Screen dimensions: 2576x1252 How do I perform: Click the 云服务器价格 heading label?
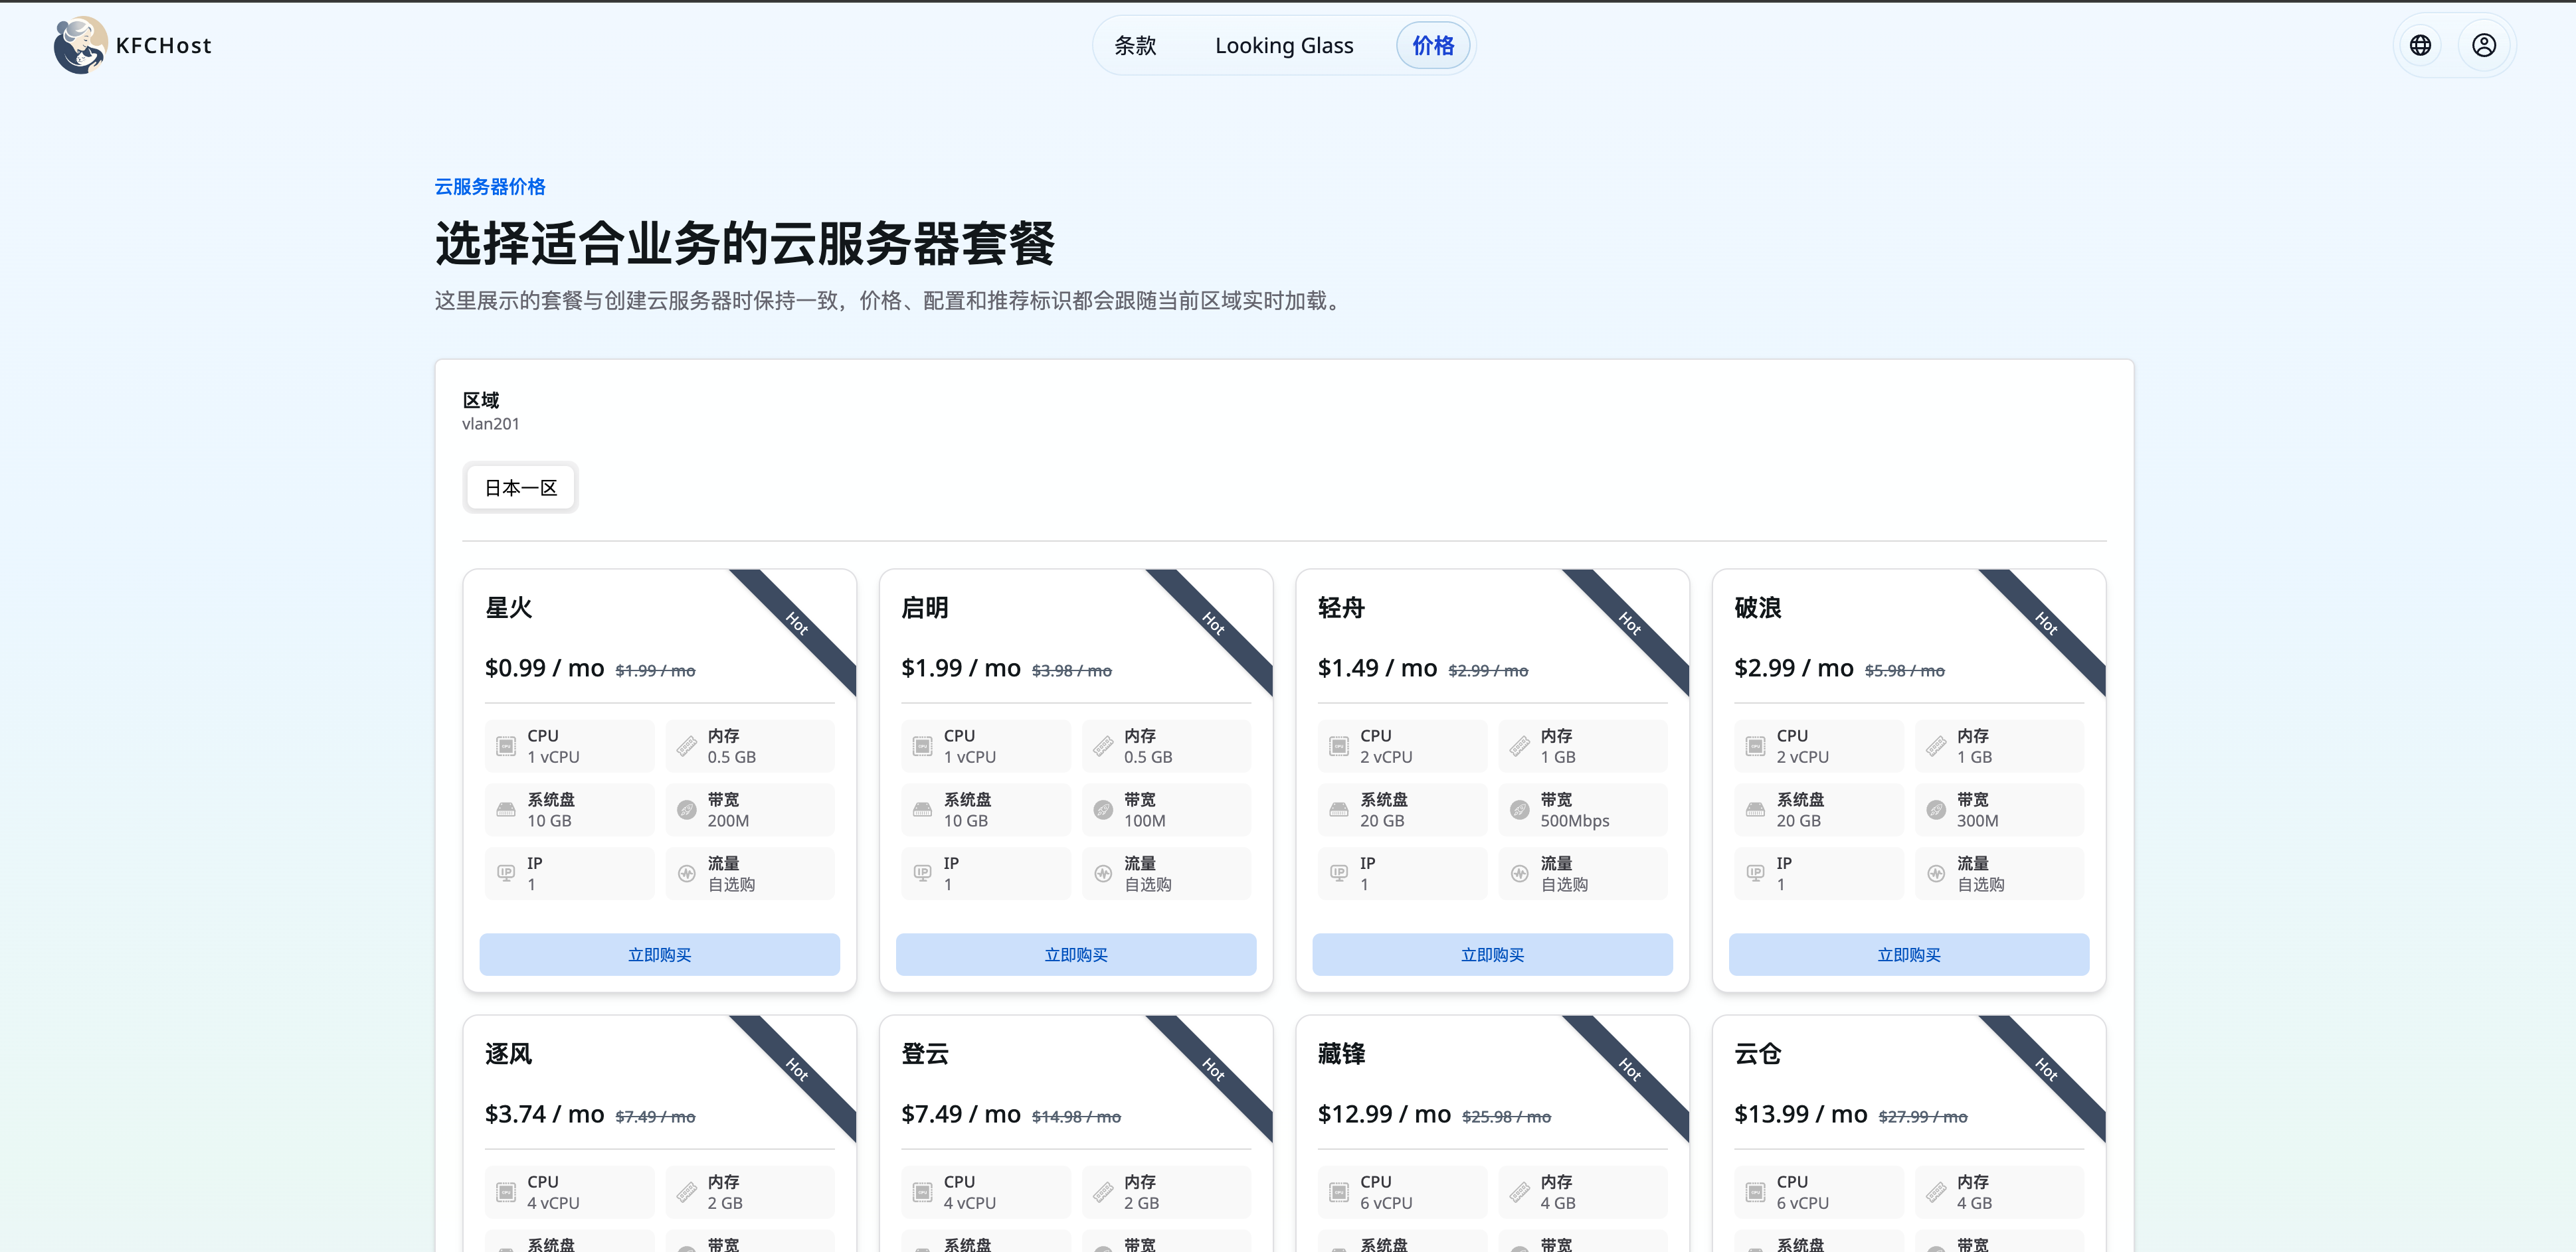(490, 187)
